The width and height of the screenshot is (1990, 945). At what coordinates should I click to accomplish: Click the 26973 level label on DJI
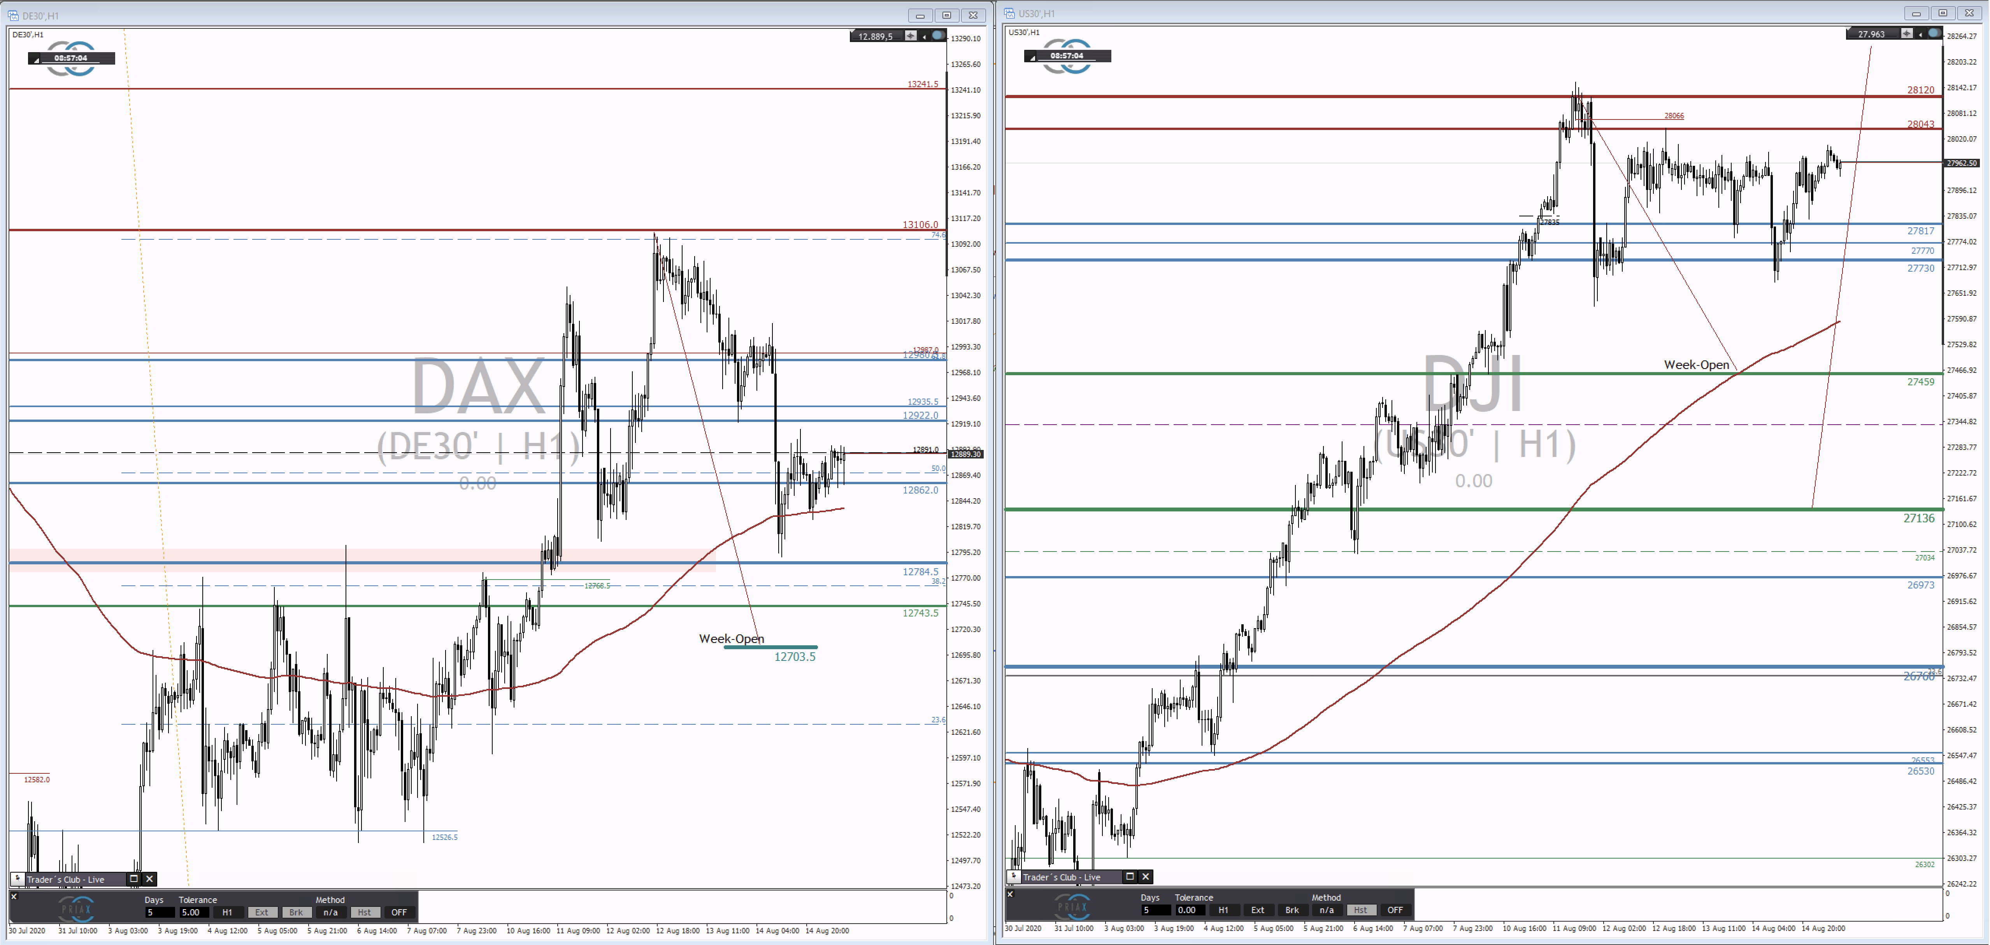point(1921,586)
